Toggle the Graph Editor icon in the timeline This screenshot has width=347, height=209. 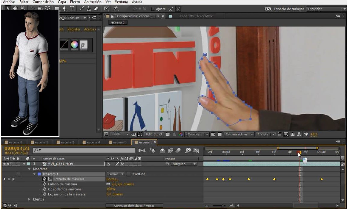tap(196, 150)
